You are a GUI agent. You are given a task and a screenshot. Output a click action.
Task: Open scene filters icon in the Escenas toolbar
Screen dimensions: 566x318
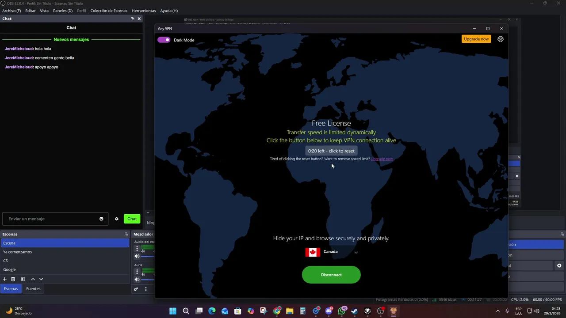click(23, 279)
